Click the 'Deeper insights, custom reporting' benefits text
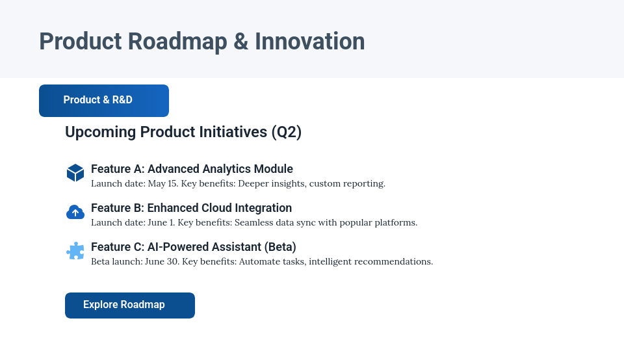Screen dimensions: 624x351 [311, 184]
